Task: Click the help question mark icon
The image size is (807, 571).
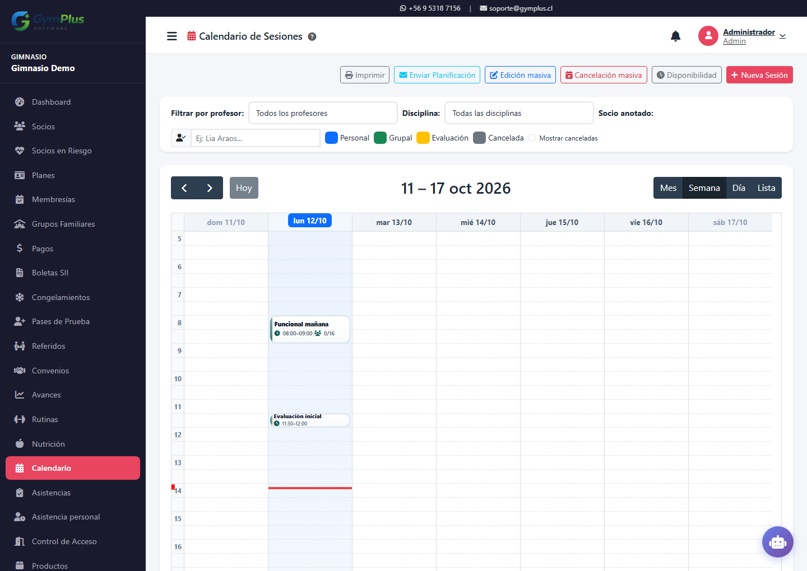Action: click(x=312, y=36)
